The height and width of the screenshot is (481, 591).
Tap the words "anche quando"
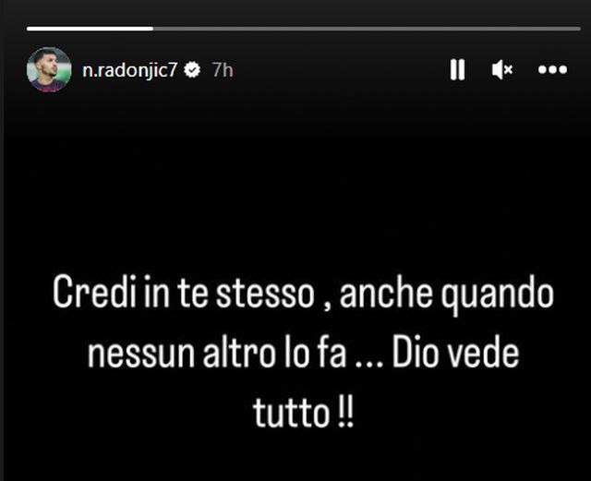coord(447,295)
